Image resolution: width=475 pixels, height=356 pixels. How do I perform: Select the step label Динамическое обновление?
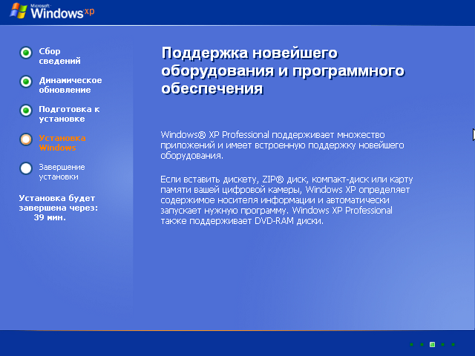pyautogui.click(x=71, y=85)
